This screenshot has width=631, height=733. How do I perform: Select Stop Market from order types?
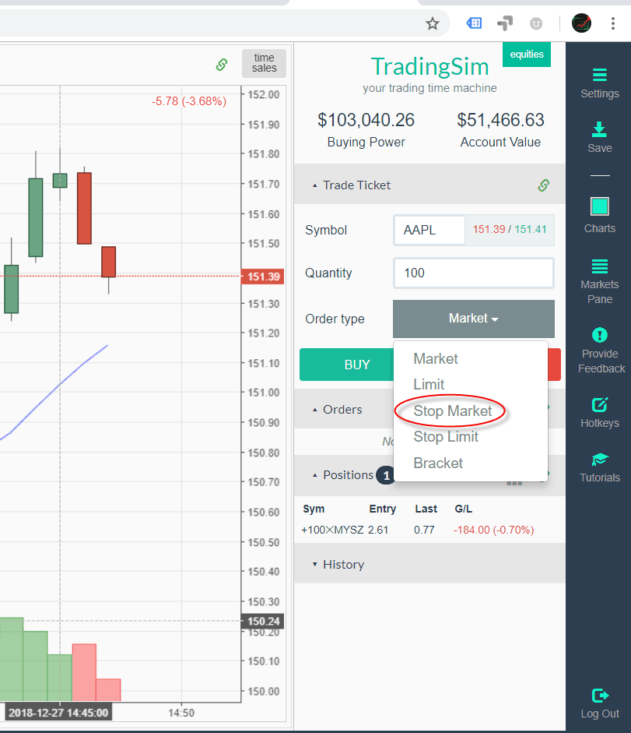click(452, 411)
